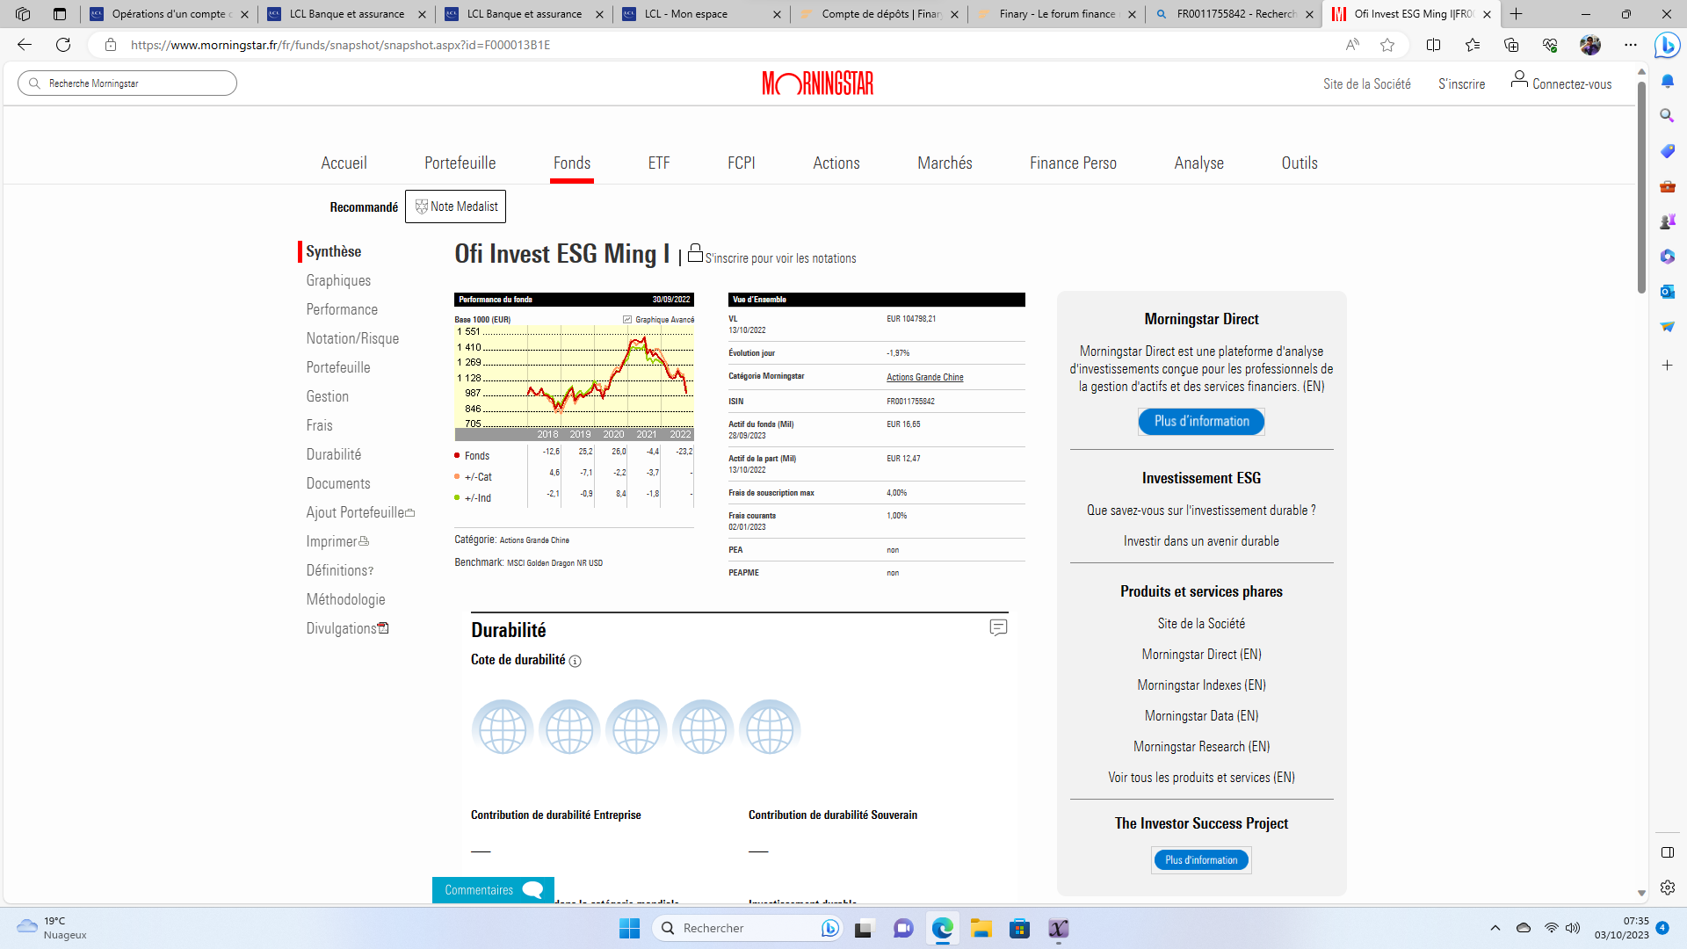Add this page to favorites star
This screenshot has height=949, width=1687.
[1387, 45]
